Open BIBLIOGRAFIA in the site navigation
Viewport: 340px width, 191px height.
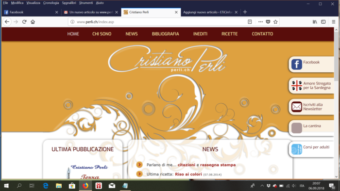tap(166, 34)
